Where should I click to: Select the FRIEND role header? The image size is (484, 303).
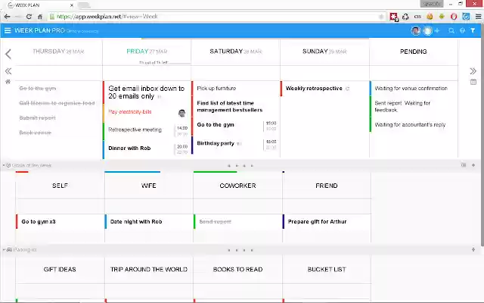click(326, 186)
